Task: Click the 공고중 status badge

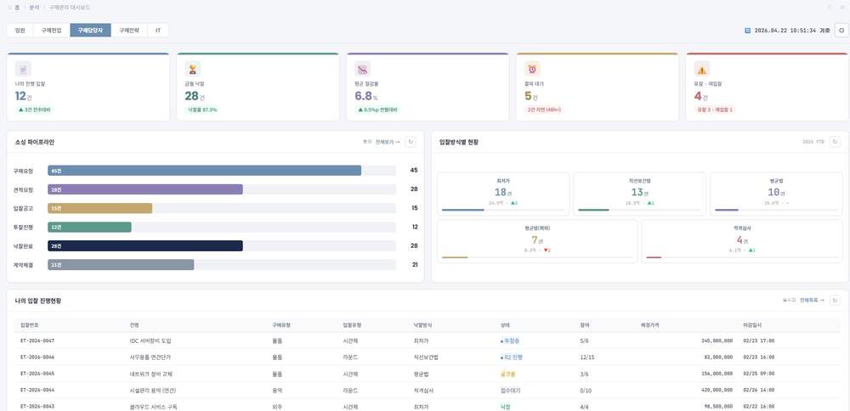Action: tap(508, 374)
